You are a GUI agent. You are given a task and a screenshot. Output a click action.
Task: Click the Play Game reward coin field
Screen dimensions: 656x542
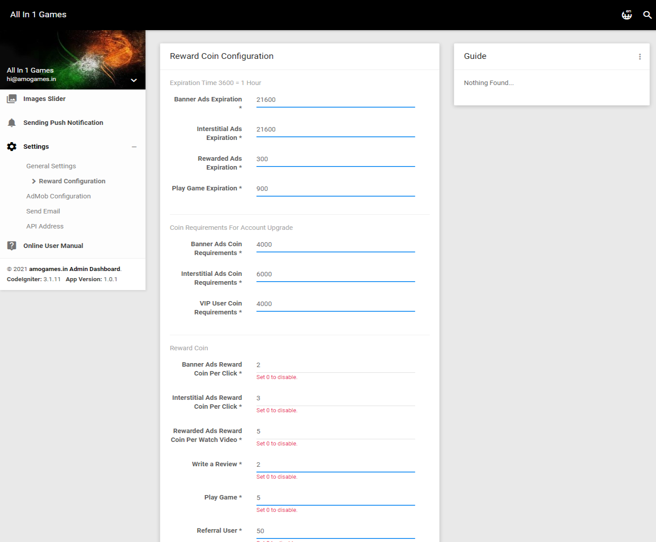[x=336, y=498]
